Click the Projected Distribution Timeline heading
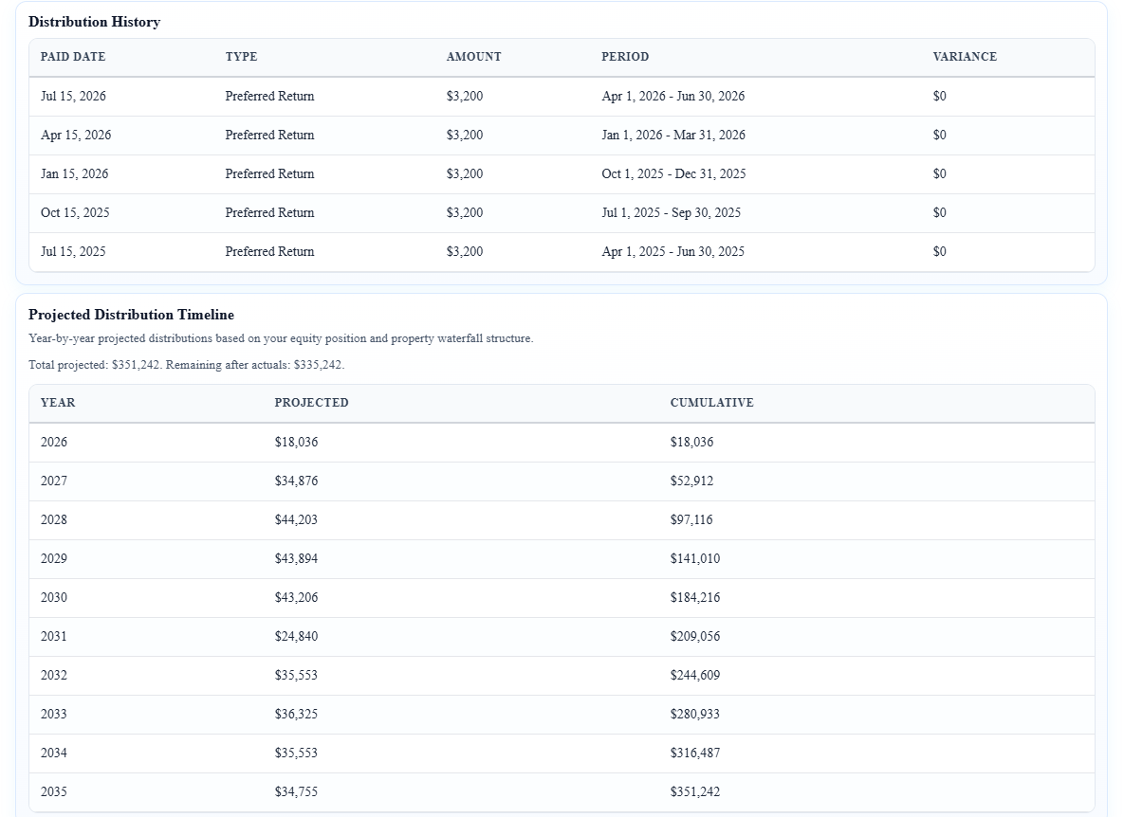This screenshot has width=1124, height=817. click(131, 315)
